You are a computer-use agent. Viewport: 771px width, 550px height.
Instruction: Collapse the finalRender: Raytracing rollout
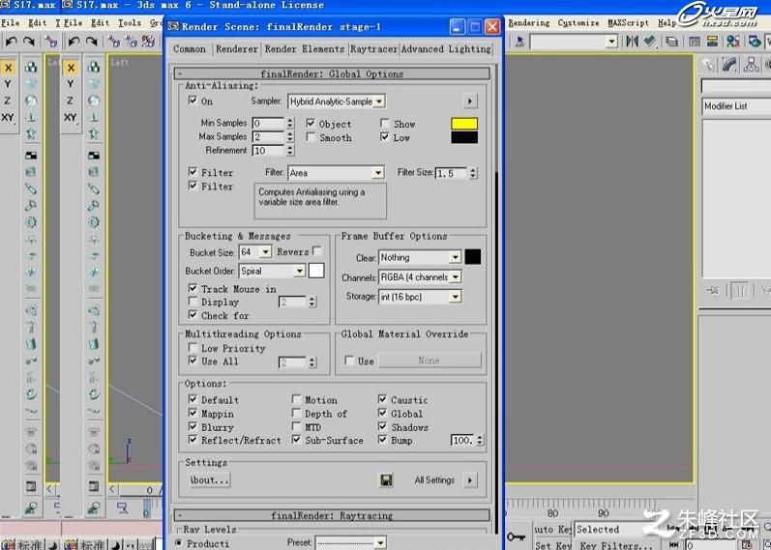coord(333,515)
